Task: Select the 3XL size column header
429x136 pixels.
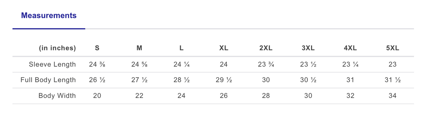Action: point(308,48)
